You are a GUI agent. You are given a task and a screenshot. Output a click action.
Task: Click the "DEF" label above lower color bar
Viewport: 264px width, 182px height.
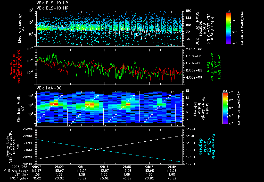pyautogui.click(x=225, y=91)
